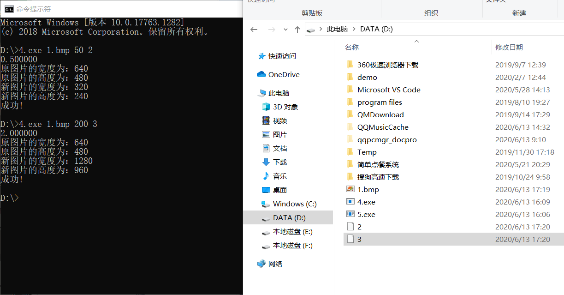
Task: Select 快速访问 in navigation pane
Action: pyautogui.click(x=282, y=56)
